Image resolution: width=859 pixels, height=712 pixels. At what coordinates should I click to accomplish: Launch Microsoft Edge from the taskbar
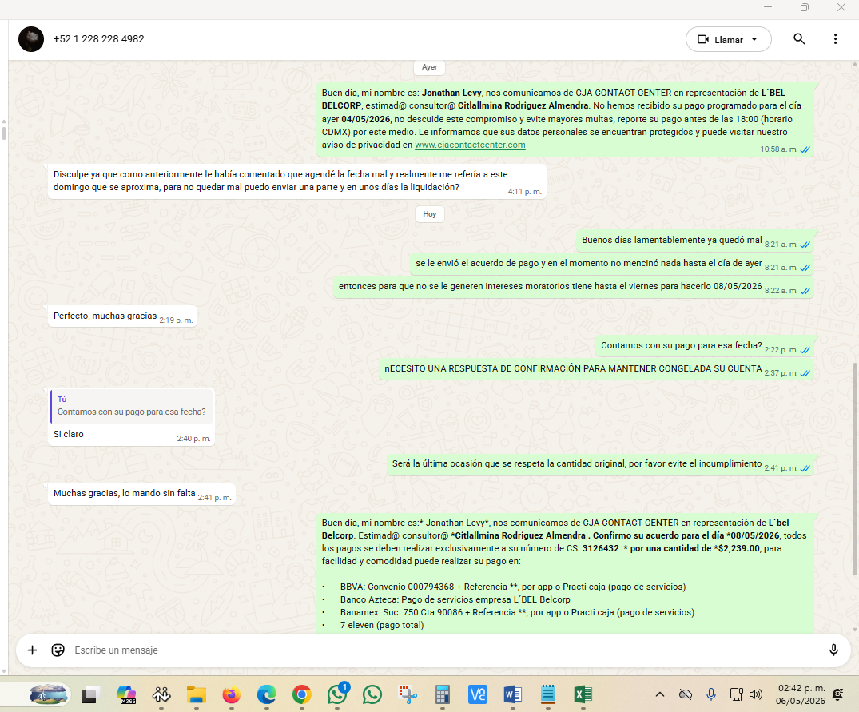click(x=267, y=695)
